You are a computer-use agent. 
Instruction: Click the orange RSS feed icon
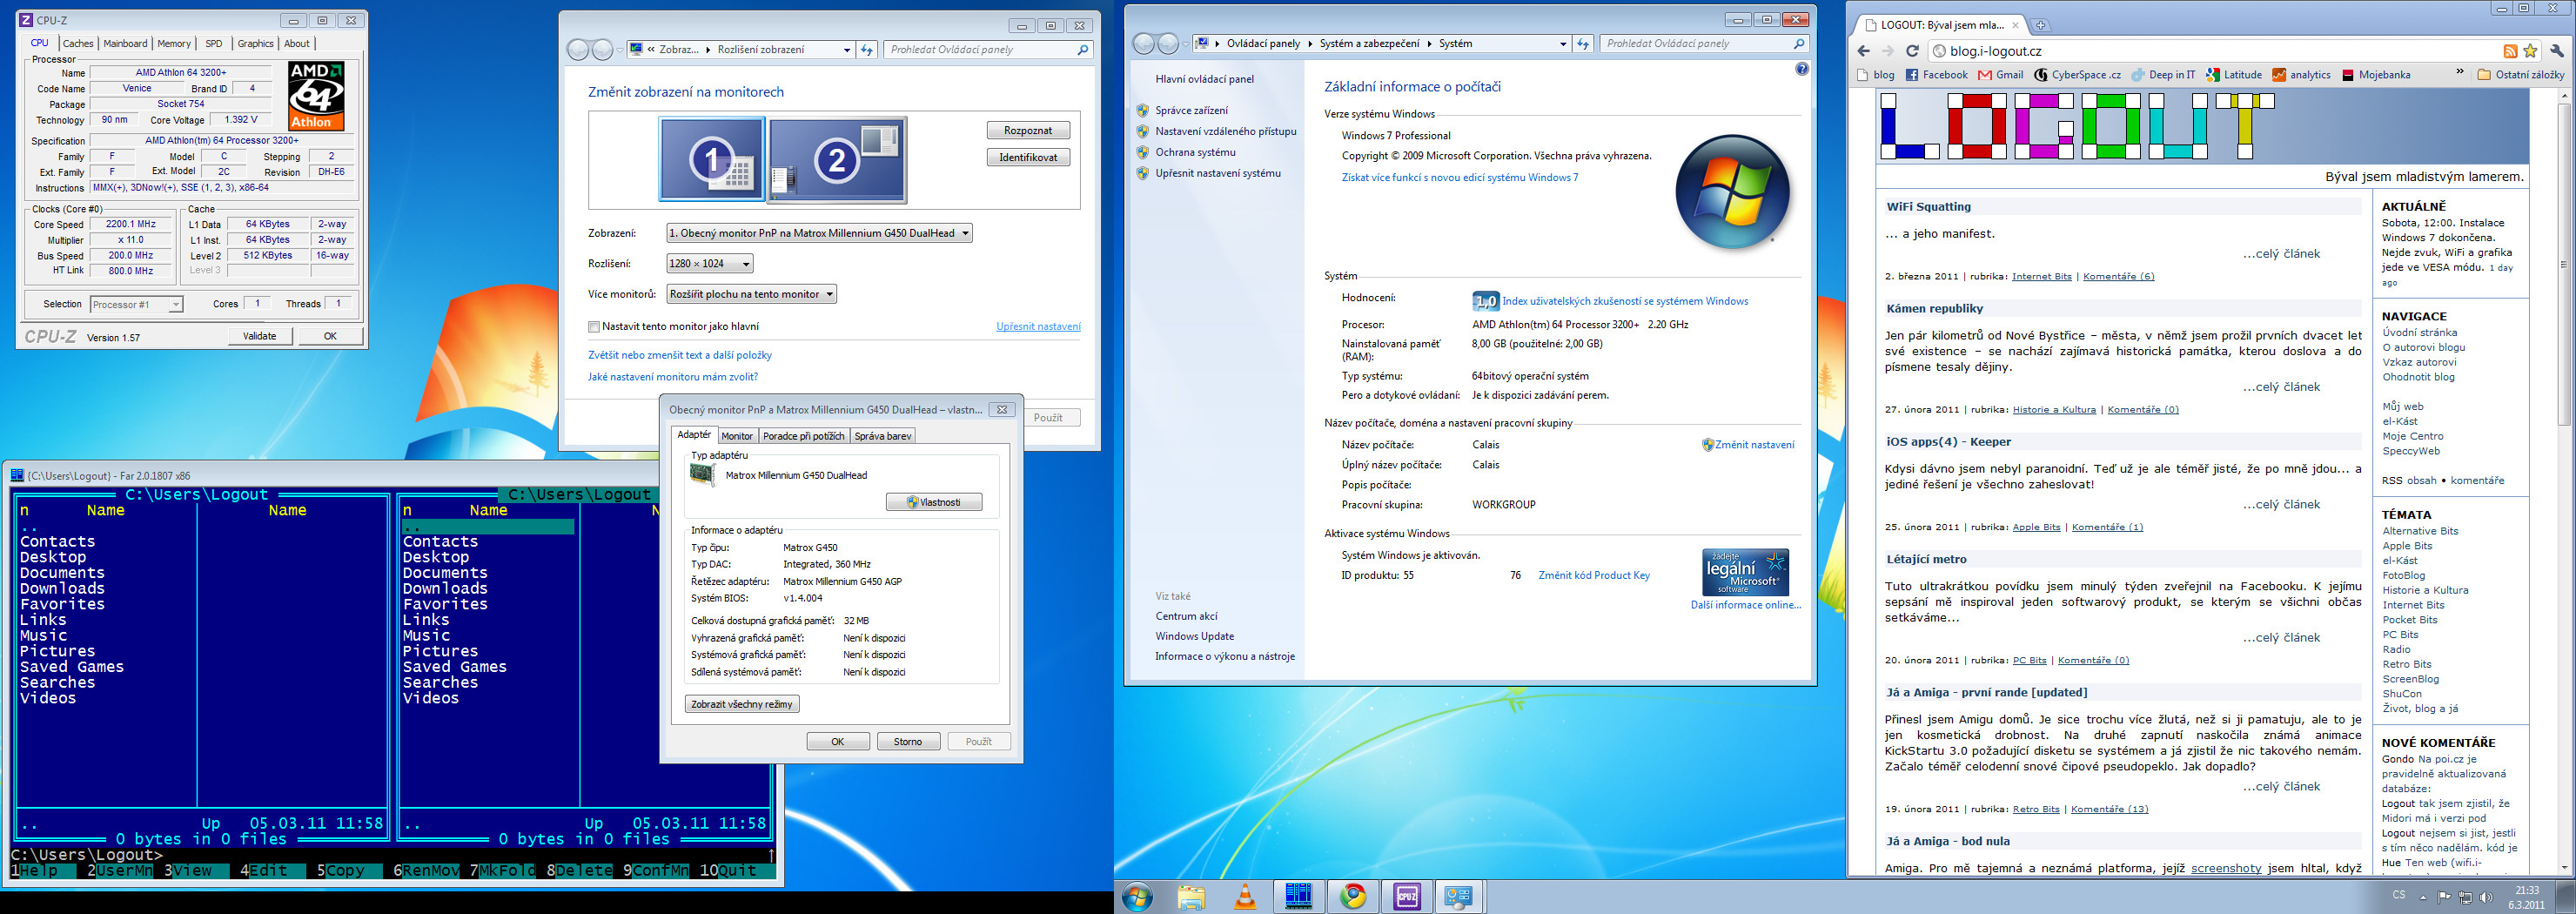coord(2510,51)
